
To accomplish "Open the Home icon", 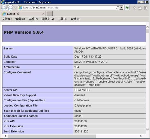I will (134, 8).
